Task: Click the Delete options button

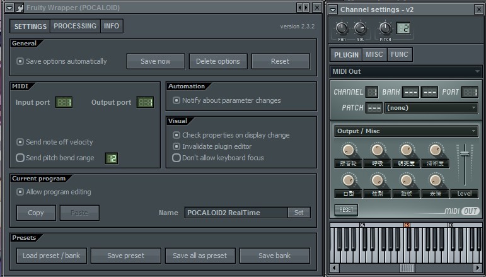Action: click(218, 61)
